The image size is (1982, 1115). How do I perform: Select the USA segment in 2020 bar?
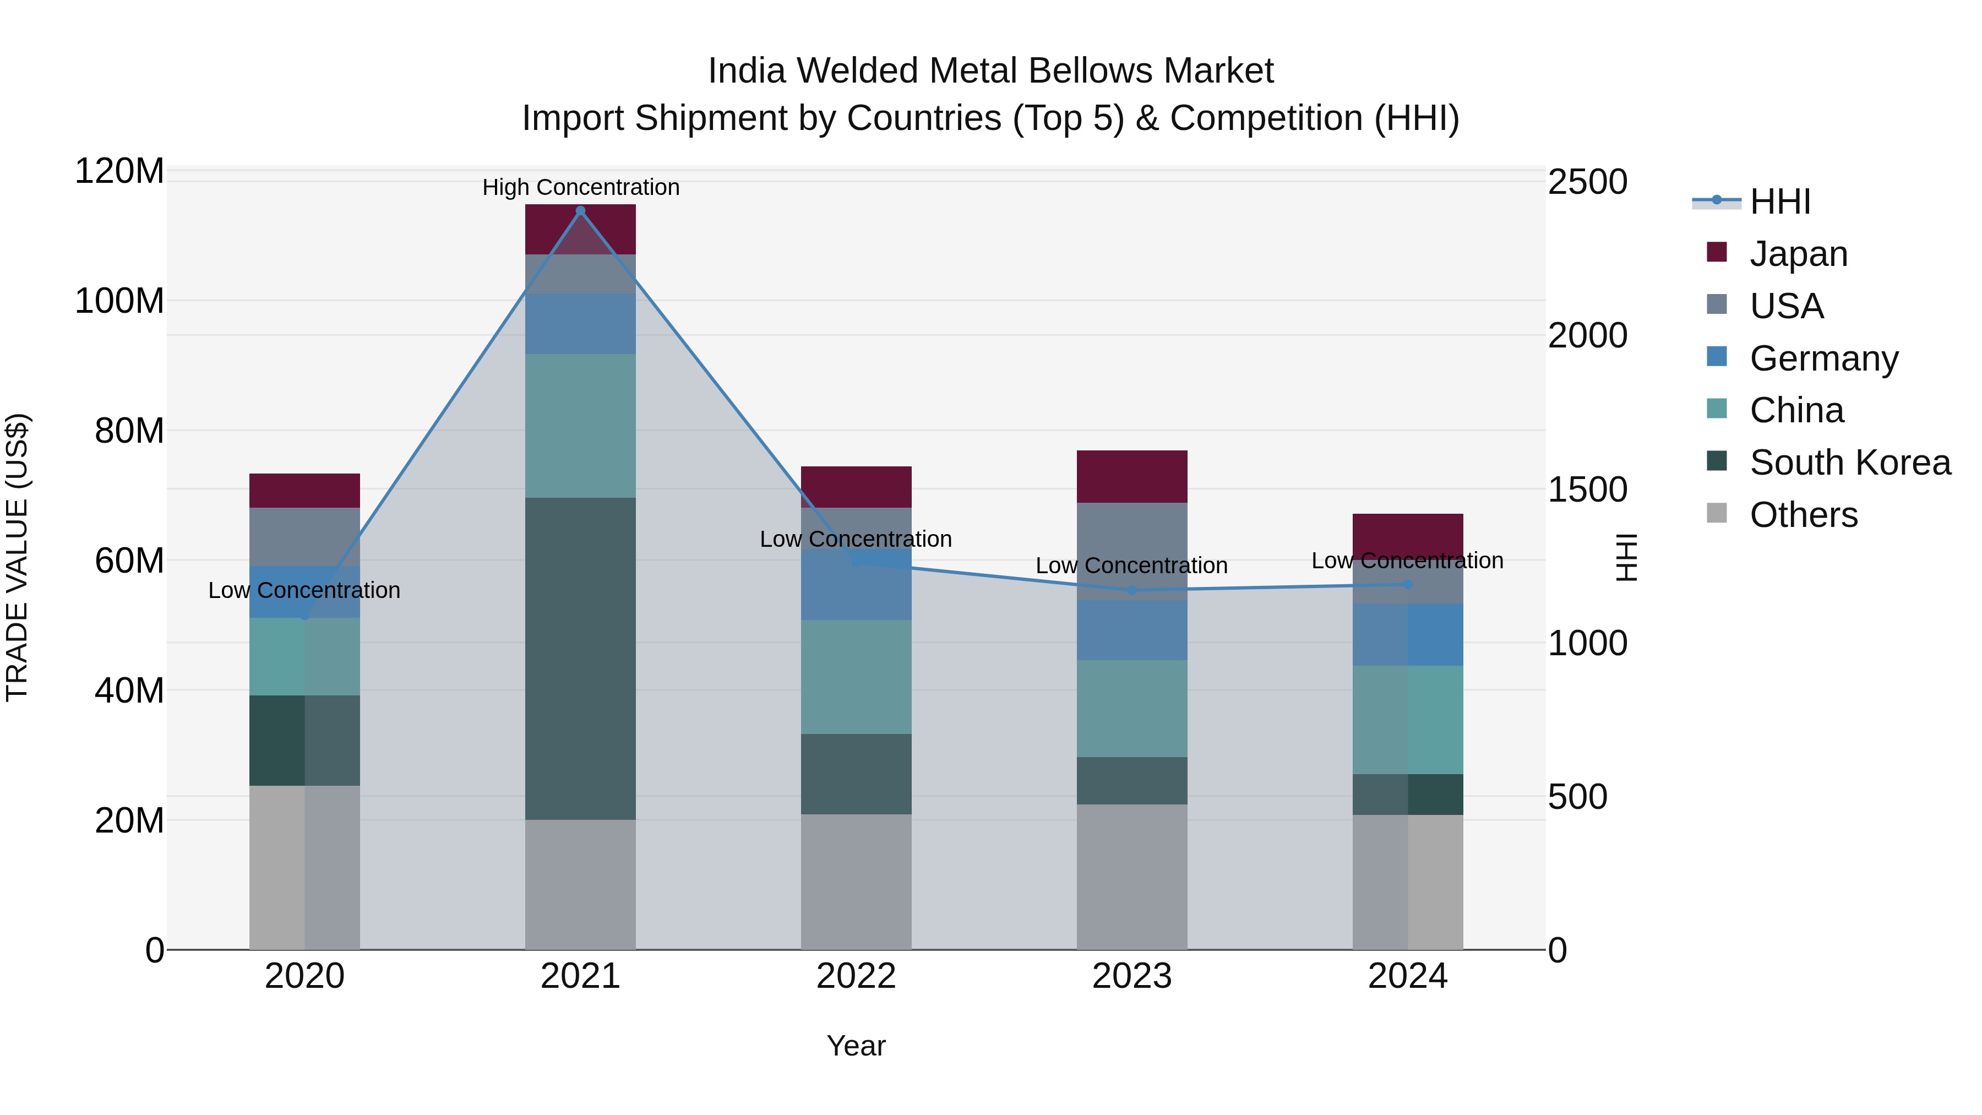(x=304, y=536)
